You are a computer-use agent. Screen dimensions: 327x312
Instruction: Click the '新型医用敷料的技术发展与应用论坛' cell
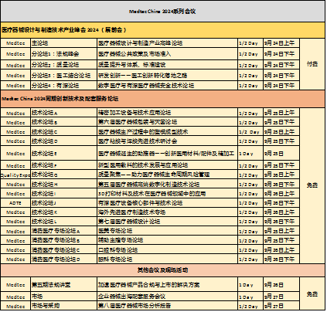click(167, 165)
